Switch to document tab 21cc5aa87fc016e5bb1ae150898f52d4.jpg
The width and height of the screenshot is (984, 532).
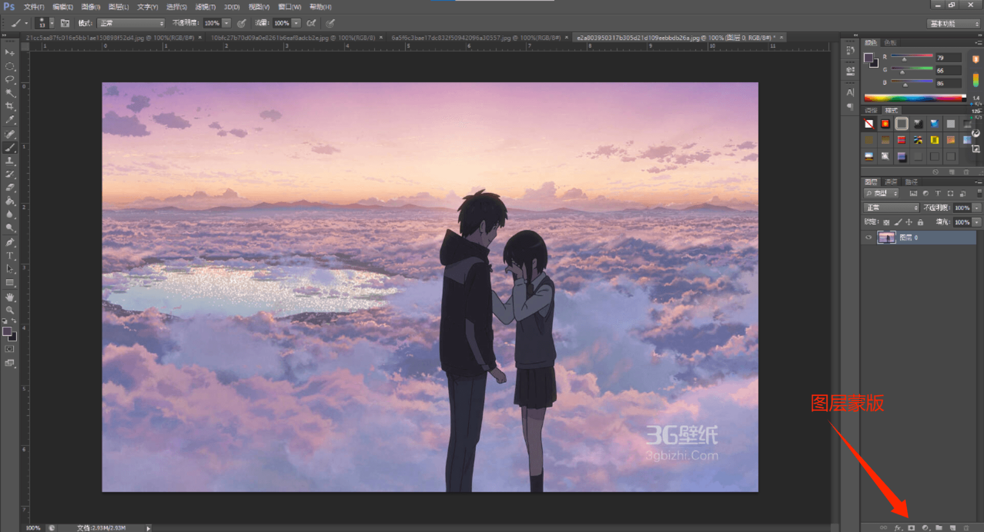[111, 37]
